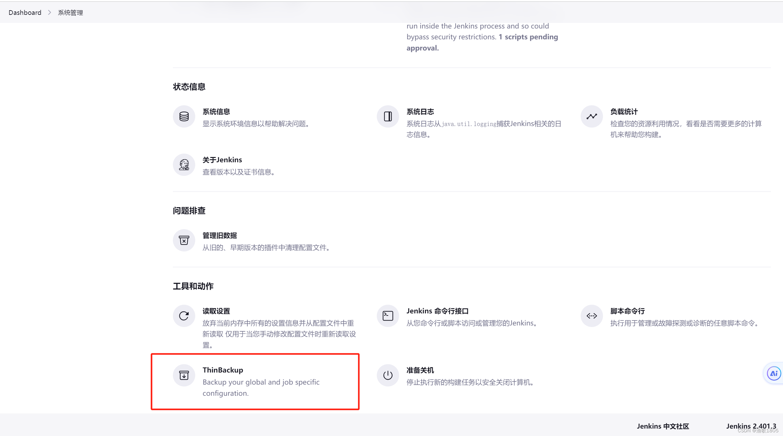Open the floating AI assistant button
Viewport: 783px width, 436px height.
(773, 373)
